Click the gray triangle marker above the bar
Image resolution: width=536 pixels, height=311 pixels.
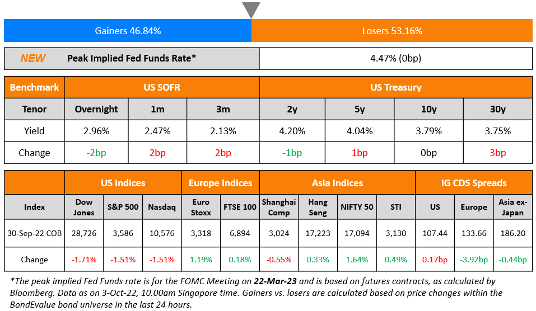click(251, 10)
